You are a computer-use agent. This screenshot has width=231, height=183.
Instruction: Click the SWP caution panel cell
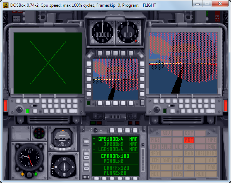[x=178, y=167]
